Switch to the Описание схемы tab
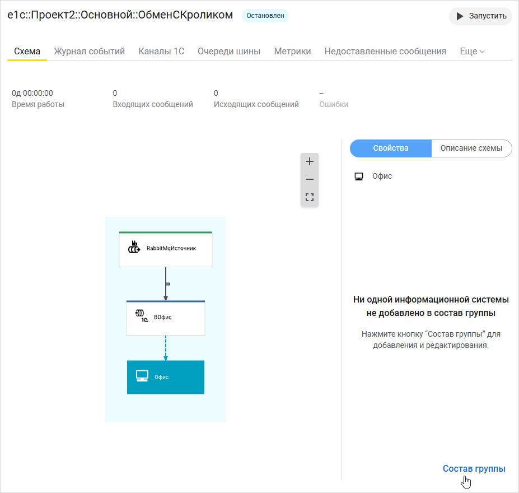 coord(471,148)
